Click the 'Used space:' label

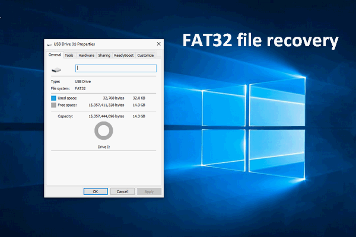pyautogui.click(x=68, y=98)
